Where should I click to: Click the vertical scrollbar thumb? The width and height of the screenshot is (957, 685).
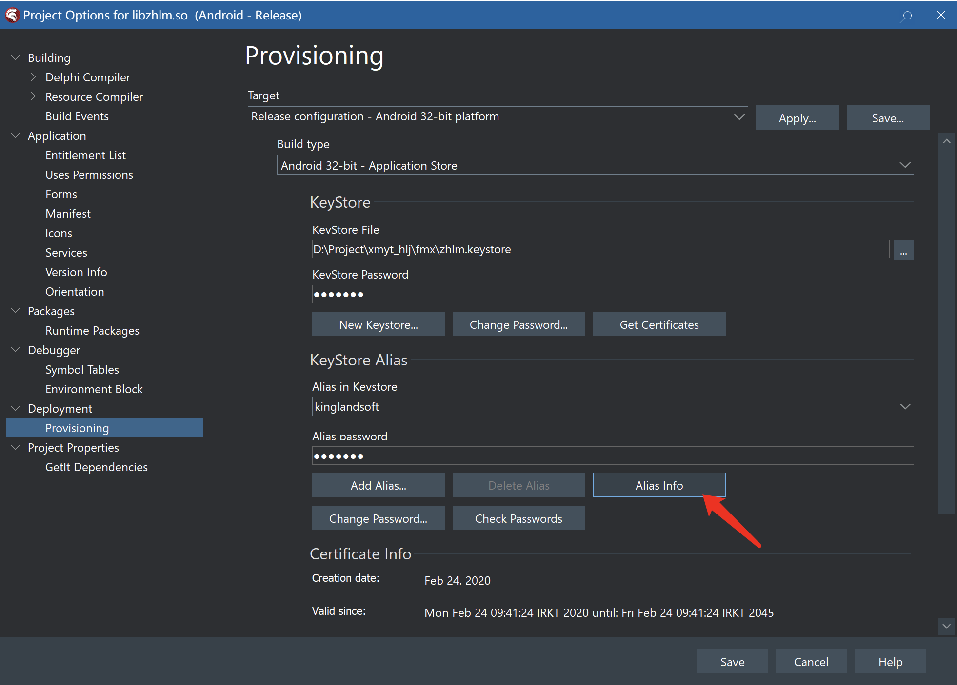coord(947,331)
